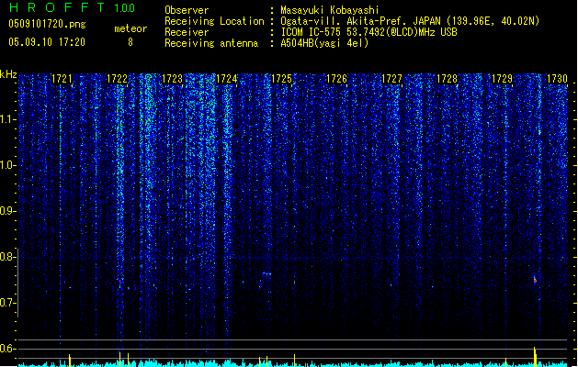
Task: Click the meteor count value 8
Action: coord(130,42)
